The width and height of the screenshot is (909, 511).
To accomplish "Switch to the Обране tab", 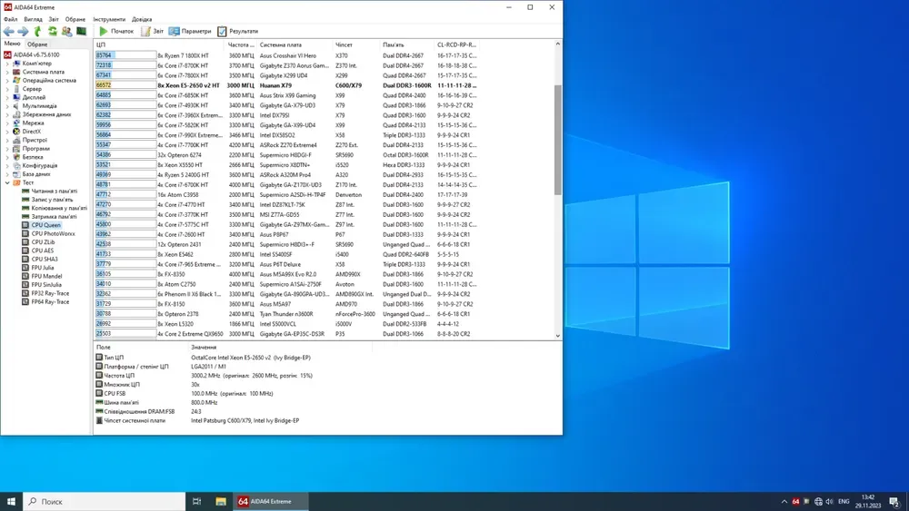I will (x=37, y=44).
